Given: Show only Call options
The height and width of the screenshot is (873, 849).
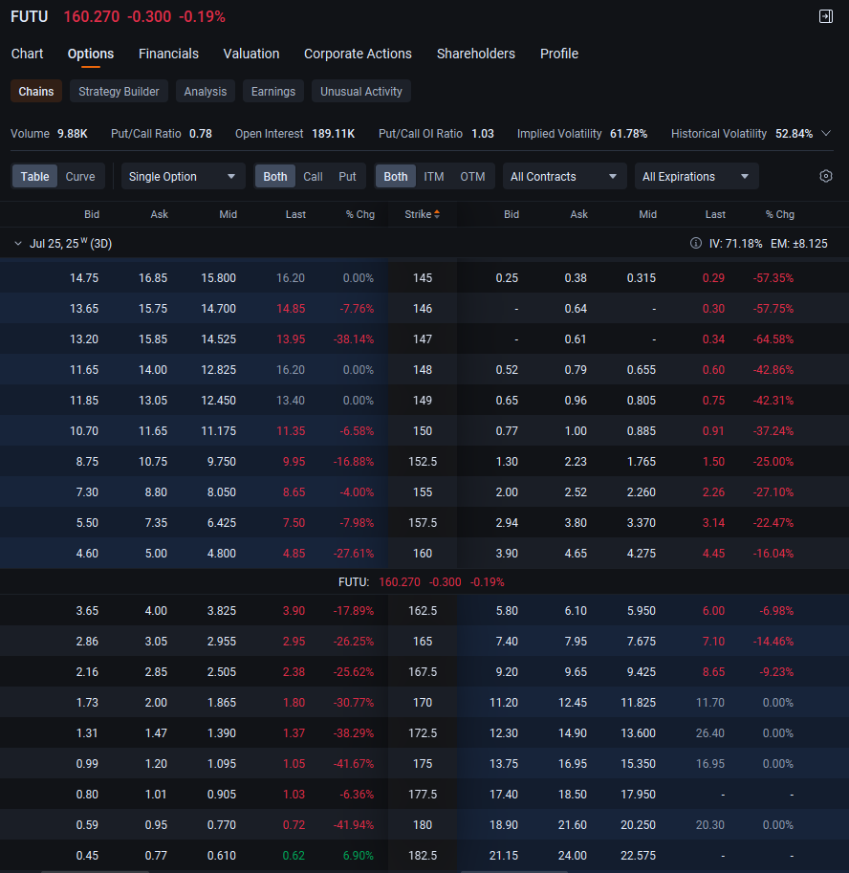Looking at the screenshot, I should (x=313, y=177).
